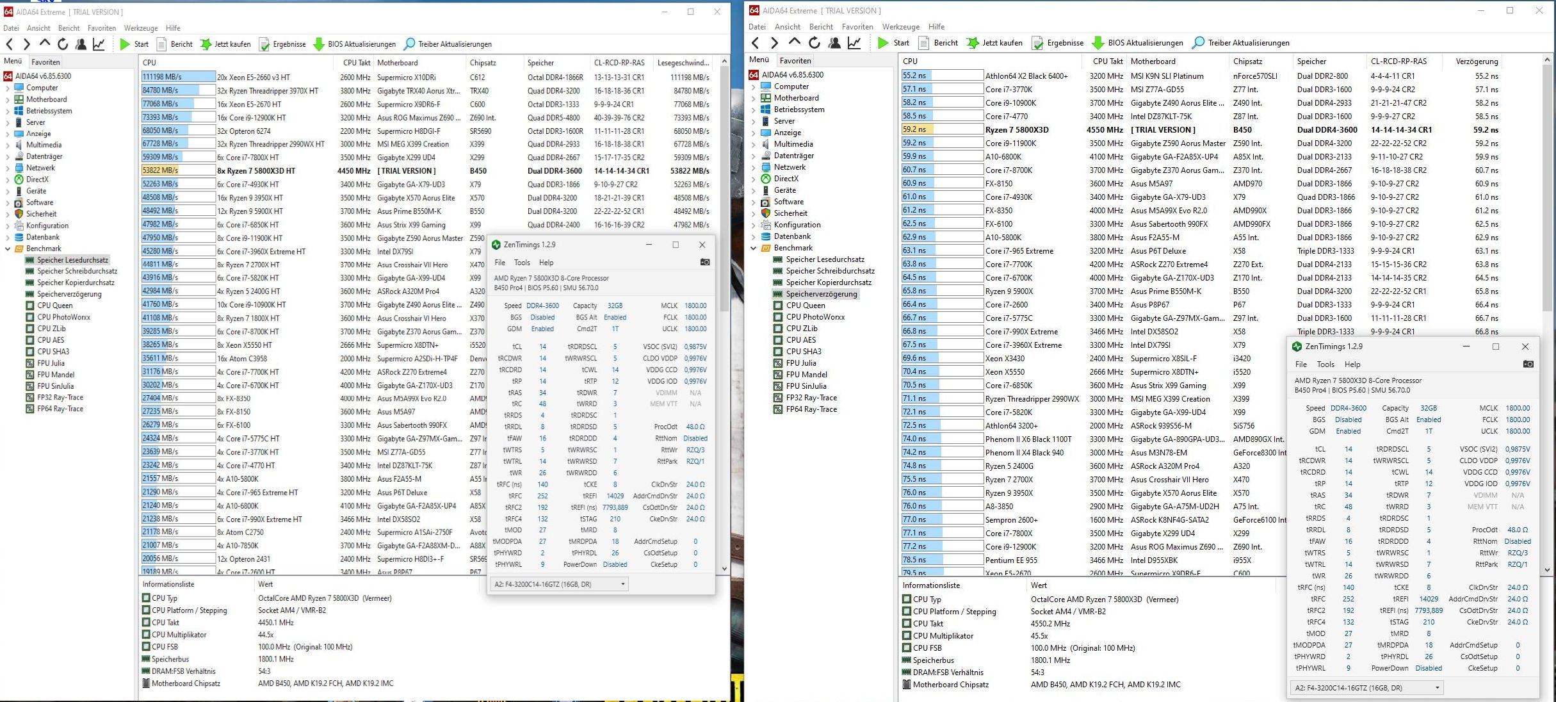Expand Motherboard node in left AIDA64 tree
Screen dimensions: 1556x702
click(8, 99)
